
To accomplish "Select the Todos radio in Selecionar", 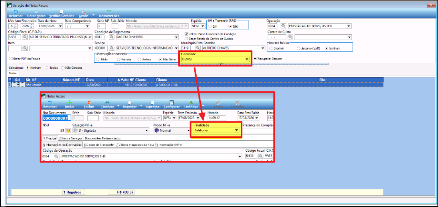I will (47, 68).
